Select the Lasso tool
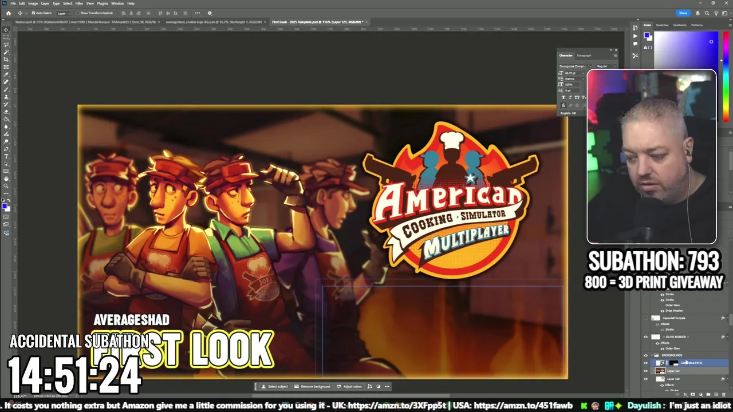 (6, 45)
